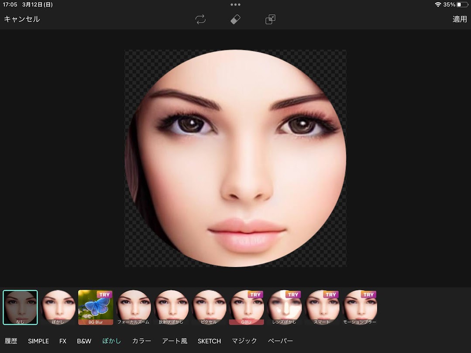Try the BG Blur butterfly effect

click(x=96, y=308)
